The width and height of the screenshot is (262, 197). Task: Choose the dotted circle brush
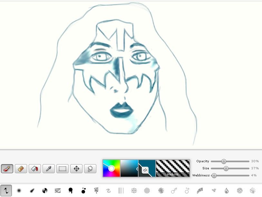coord(134,191)
